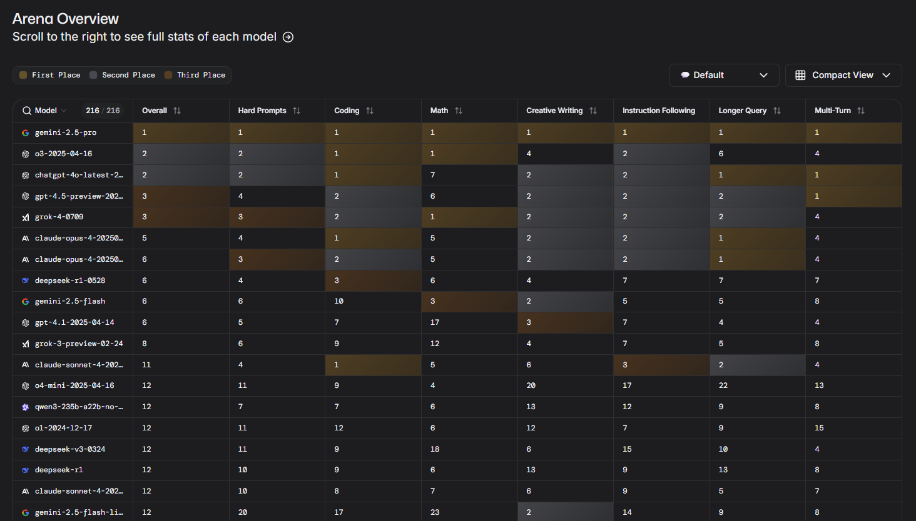Select the o3-2025-04-16 model name
The height and width of the screenshot is (521, 916).
(x=63, y=154)
